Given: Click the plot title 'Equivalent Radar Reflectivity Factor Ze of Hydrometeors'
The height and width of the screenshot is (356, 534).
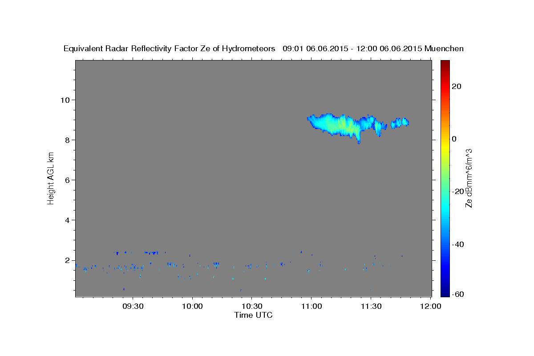Looking at the screenshot, I should (170, 49).
